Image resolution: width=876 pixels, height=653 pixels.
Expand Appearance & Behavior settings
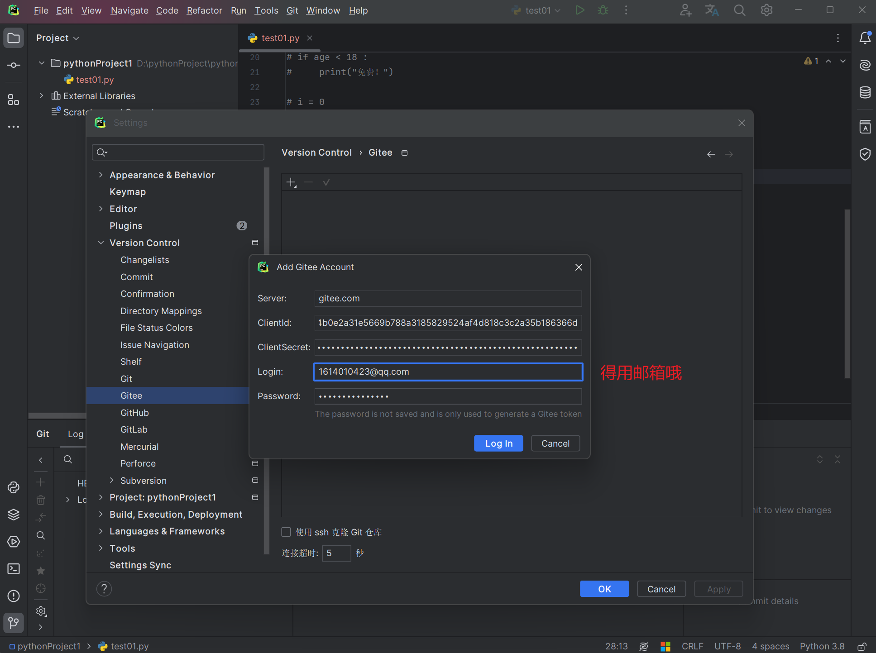(x=101, y=175)
